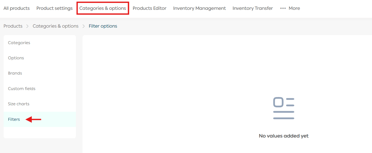Open Categories in the sidebar
This screenshot has width=372, height=153.
coord(19,43)
